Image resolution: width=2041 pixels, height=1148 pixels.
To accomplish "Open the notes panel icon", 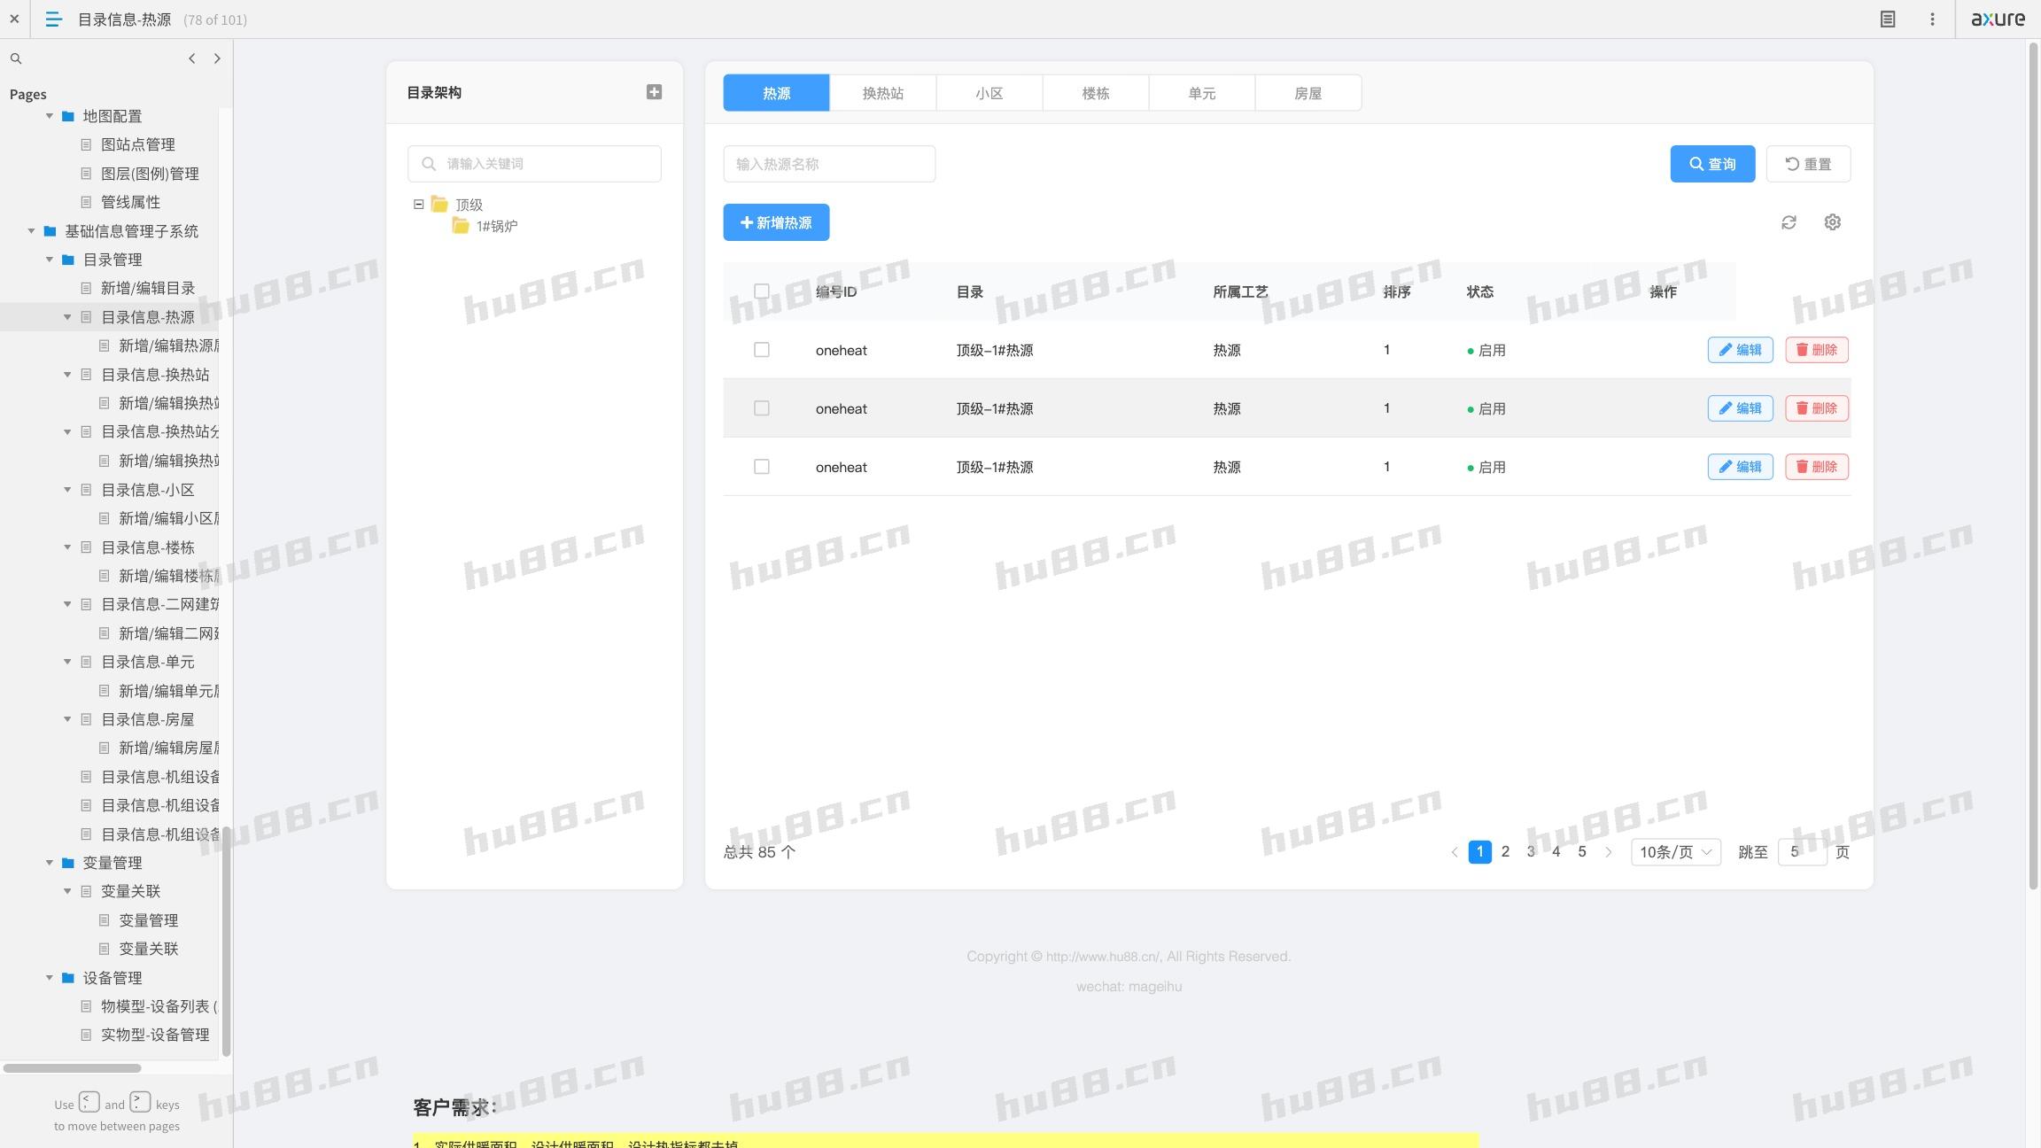I will (1888, 19).
